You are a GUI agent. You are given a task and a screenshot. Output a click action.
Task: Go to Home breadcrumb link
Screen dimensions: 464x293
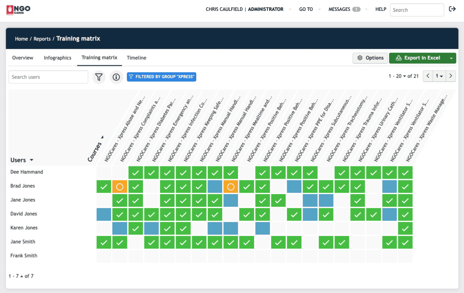pyautogui.click(x=21, y=39)
